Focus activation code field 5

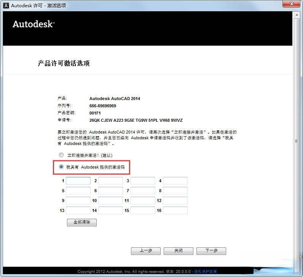click(78, 191)
